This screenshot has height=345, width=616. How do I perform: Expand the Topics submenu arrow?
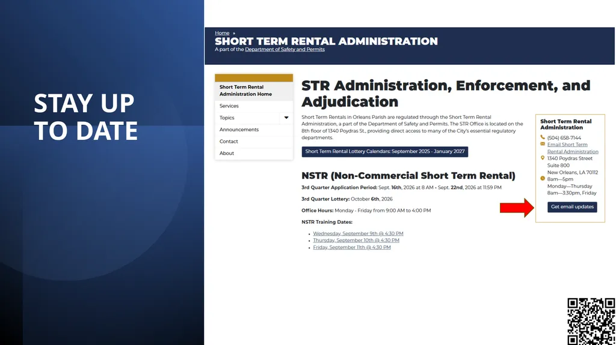(286, 118)
